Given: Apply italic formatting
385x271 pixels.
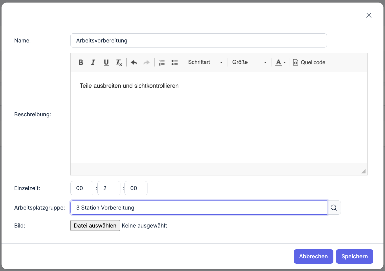Looking at the screenshot, I should pos(93,62).
